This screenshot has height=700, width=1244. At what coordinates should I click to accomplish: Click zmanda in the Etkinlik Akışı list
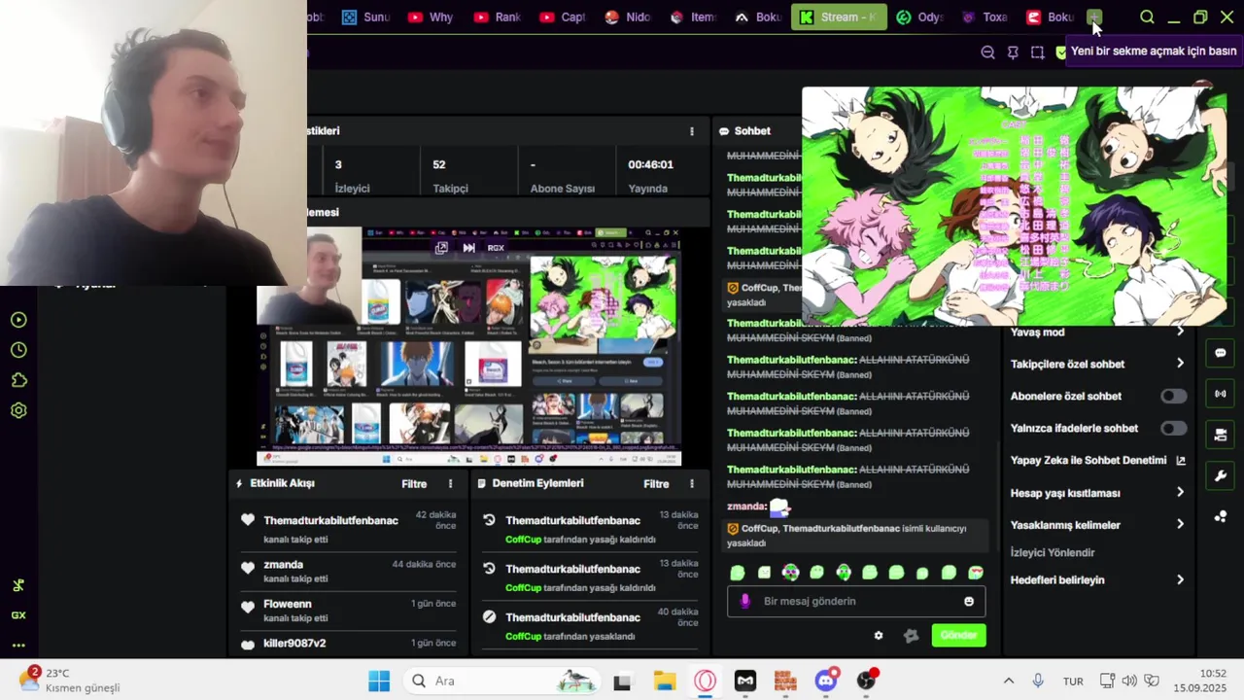[283, 565]
